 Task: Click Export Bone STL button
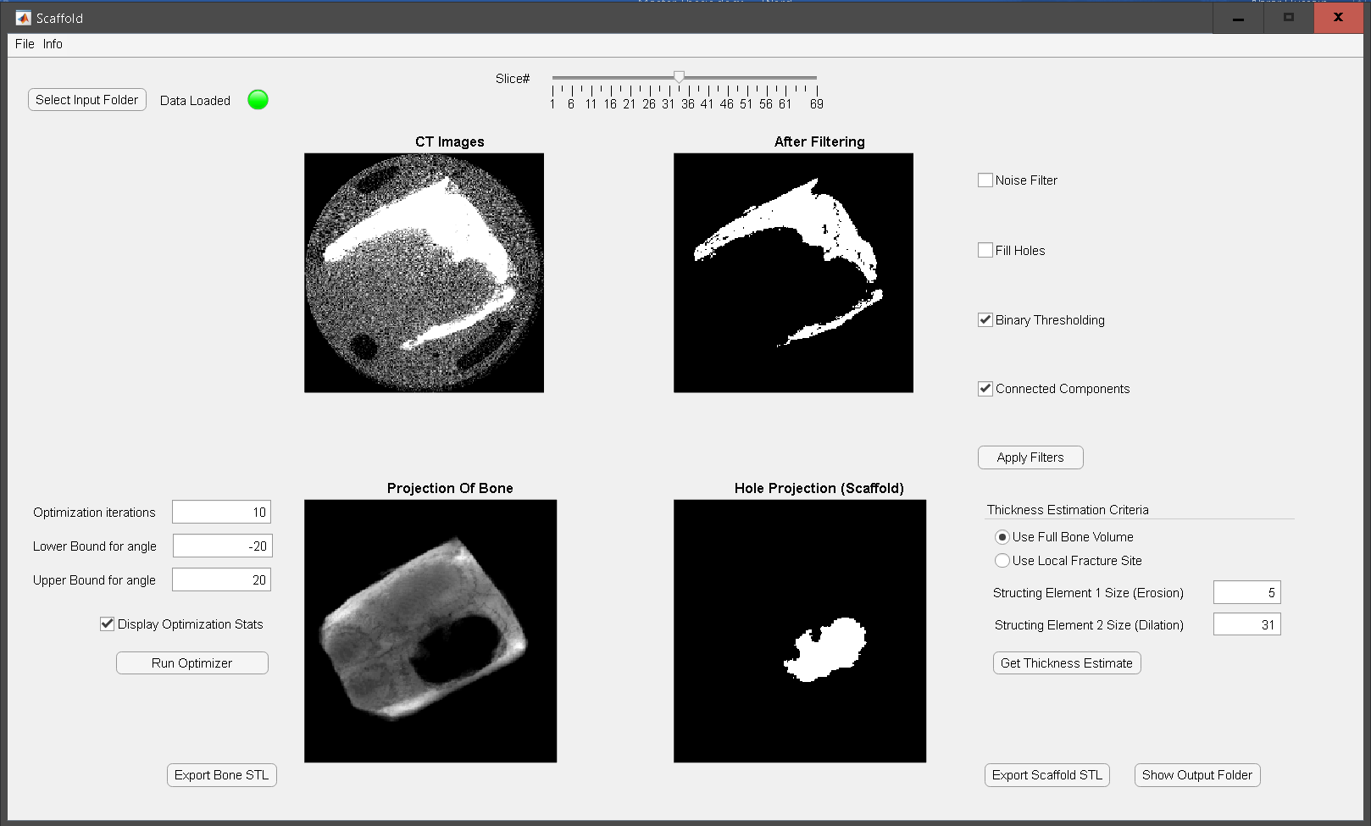(222, 775)
